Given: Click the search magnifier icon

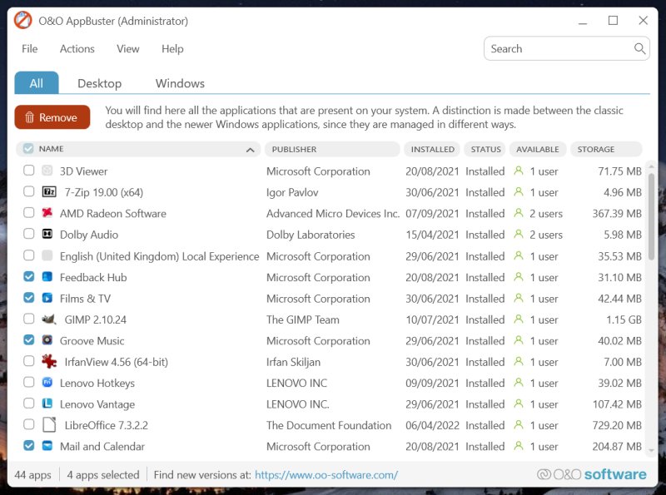Looking at the screenshot, I should point(639,48).
